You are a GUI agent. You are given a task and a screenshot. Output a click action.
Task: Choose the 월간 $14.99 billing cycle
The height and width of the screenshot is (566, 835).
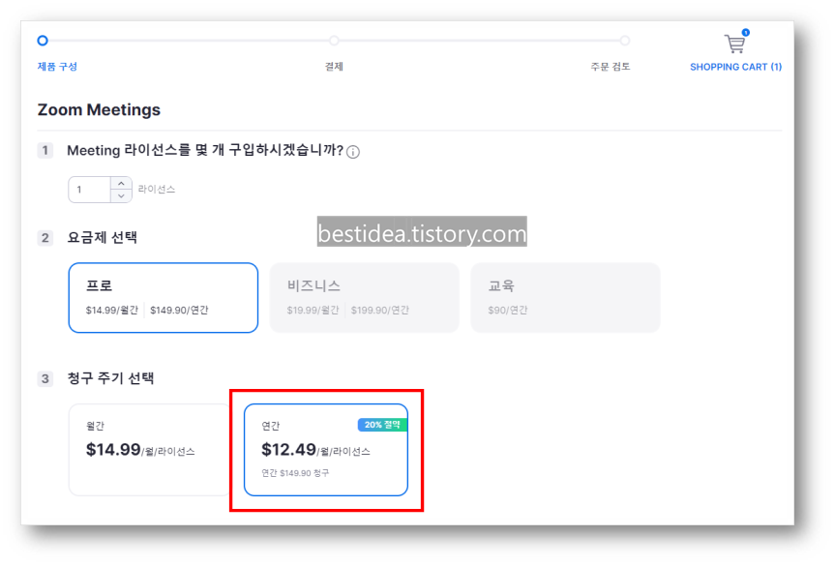coord(150,449)
